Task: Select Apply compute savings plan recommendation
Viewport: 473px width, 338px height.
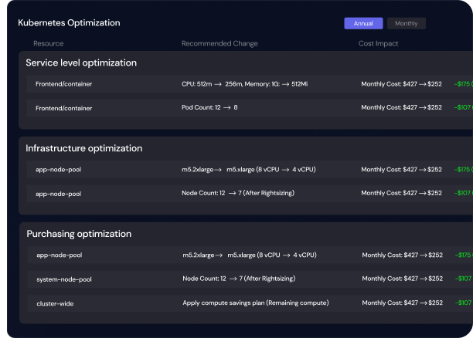Action: tap(256, 303)
